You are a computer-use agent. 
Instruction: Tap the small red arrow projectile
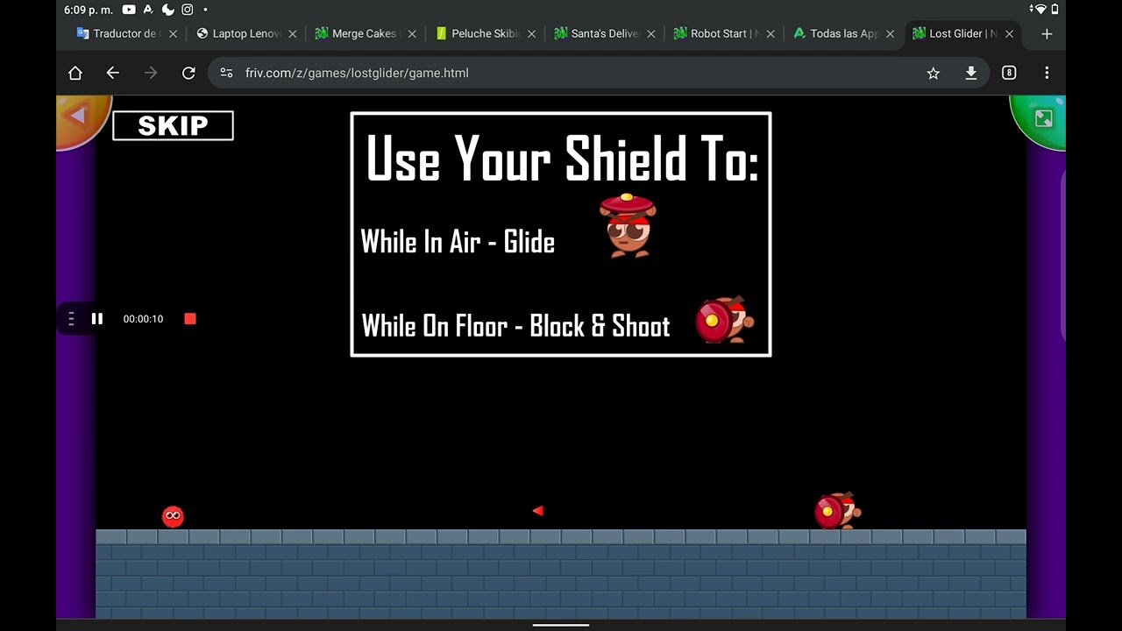click(538, 511)
